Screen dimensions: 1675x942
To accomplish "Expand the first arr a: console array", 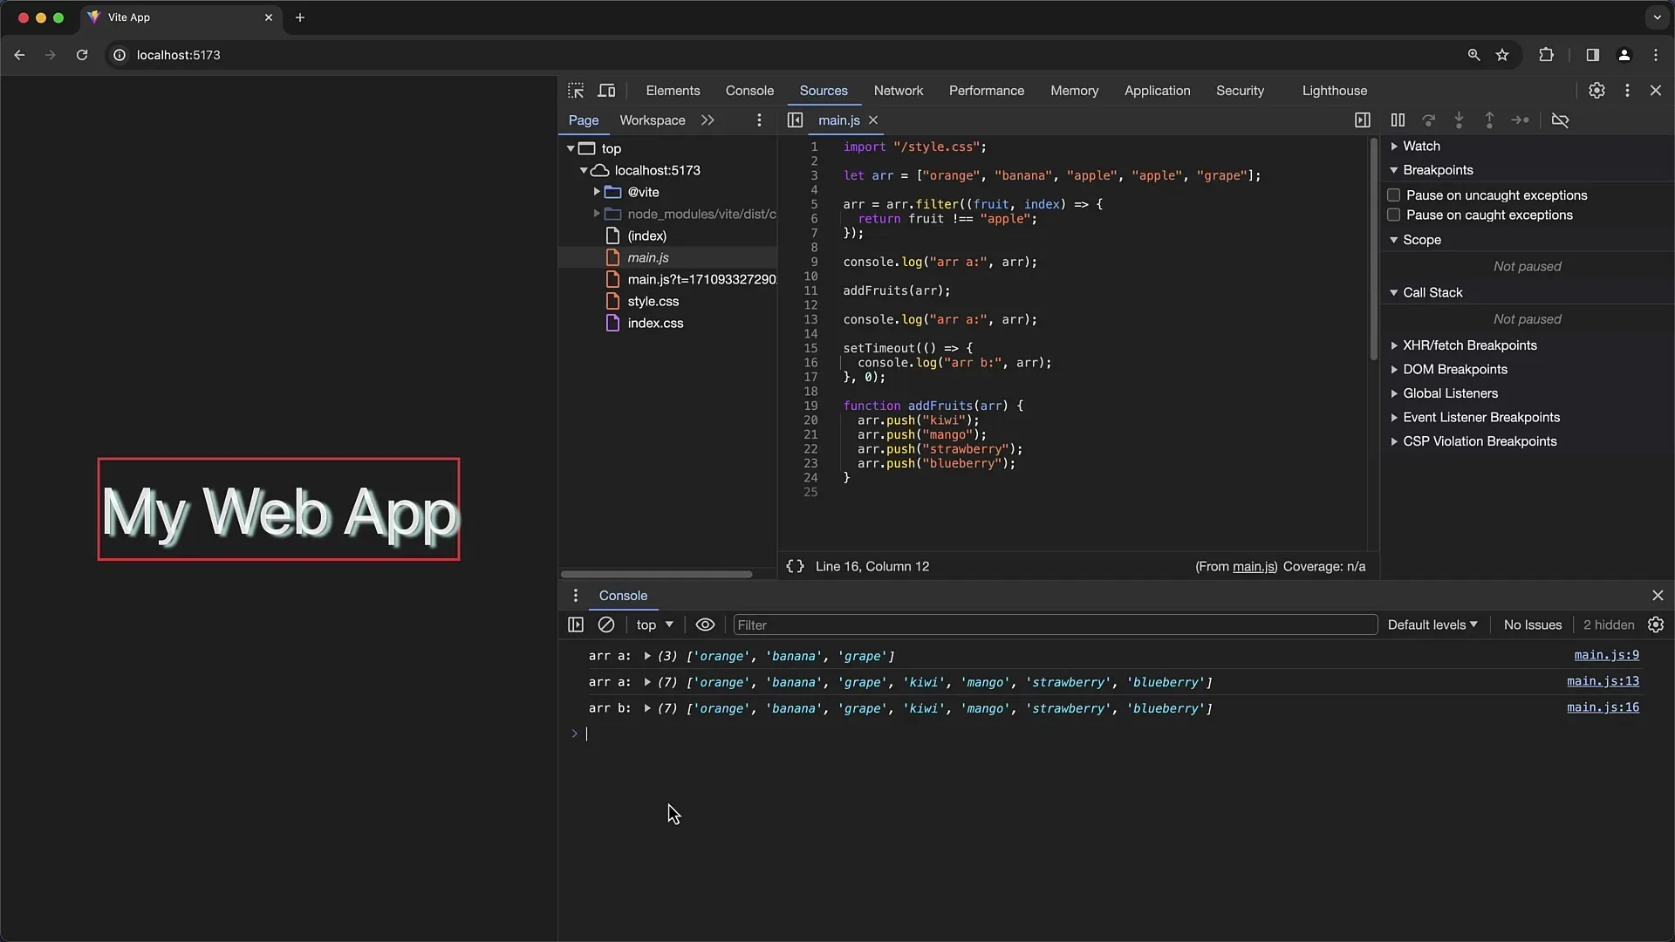I will point(646,656).
